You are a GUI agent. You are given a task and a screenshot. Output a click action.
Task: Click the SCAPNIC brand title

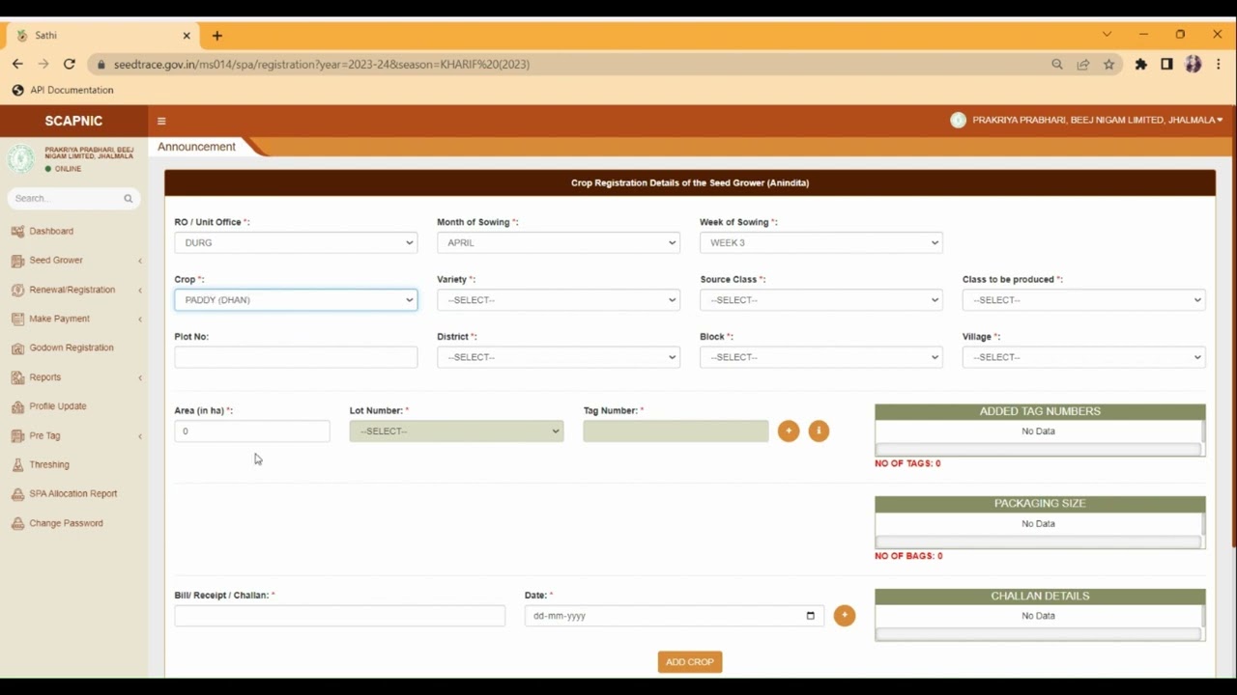click(x=73, y=121)
